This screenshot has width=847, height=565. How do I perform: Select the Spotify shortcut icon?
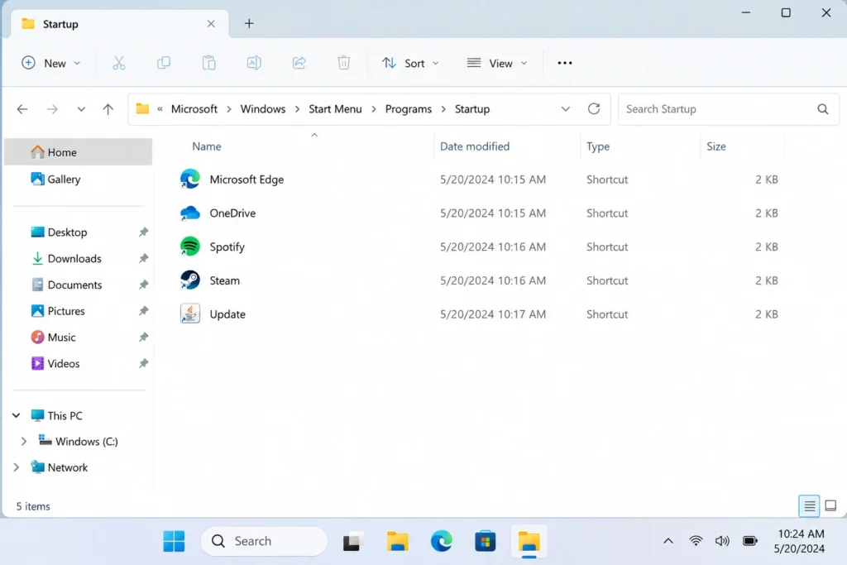tap(190, 247)
